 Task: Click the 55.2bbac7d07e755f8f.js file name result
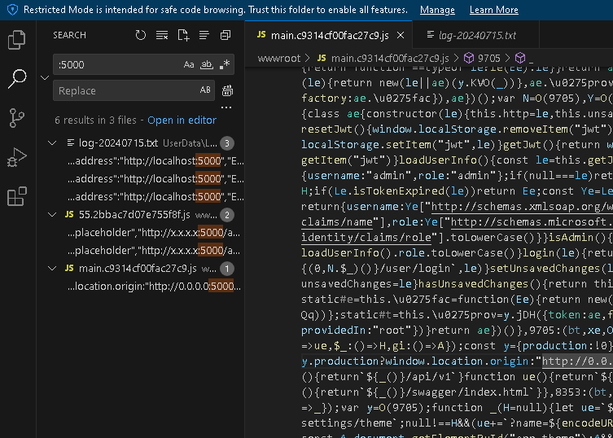click(x=134, y=215)
